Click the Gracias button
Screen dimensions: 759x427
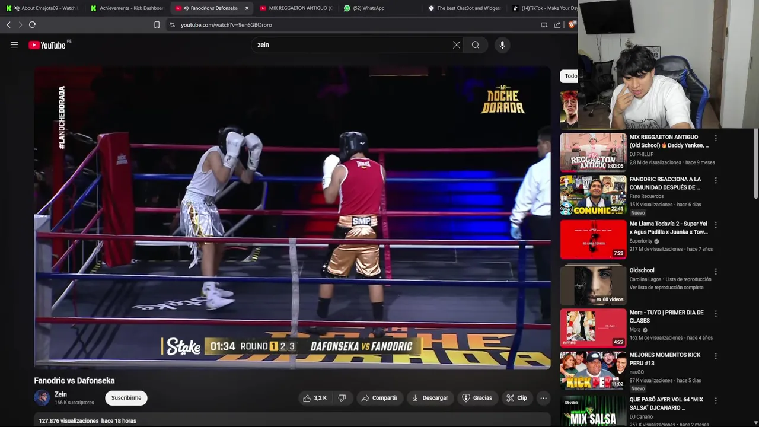(x=477, y=398)
